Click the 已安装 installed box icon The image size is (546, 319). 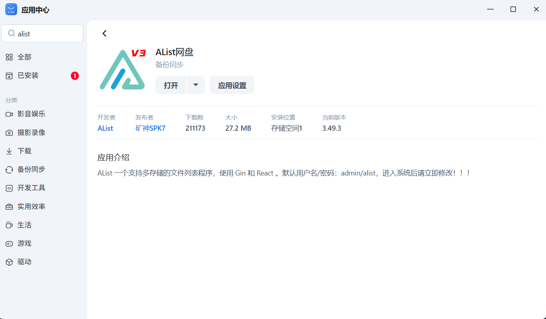(x=9, y=76)
